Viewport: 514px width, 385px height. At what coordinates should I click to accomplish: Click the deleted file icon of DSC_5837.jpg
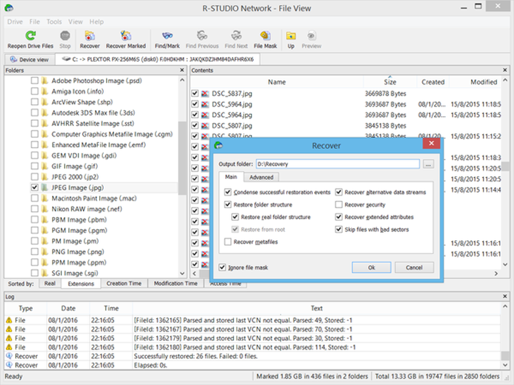[x=205, y=94]
